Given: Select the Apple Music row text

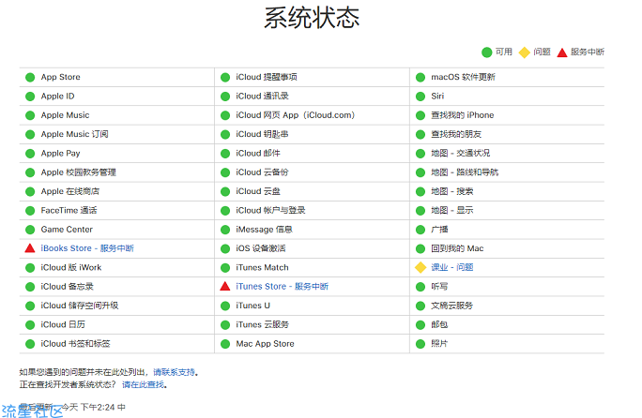Looking at the screenshot, I should tap(65, 115).
